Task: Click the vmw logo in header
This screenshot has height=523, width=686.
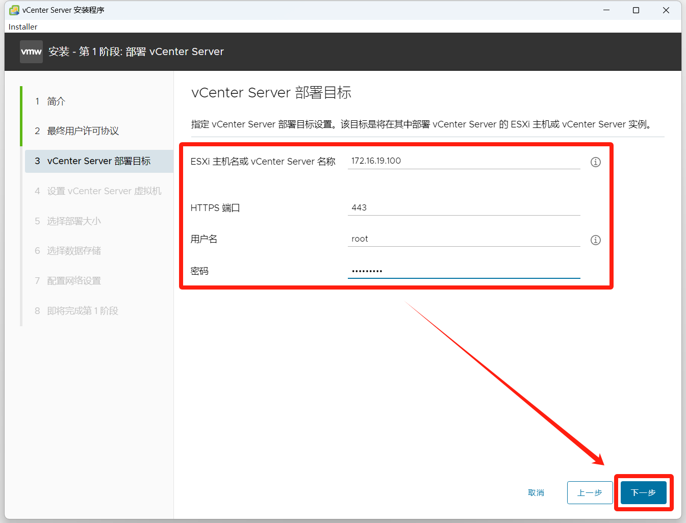Action: coord(31,52)
